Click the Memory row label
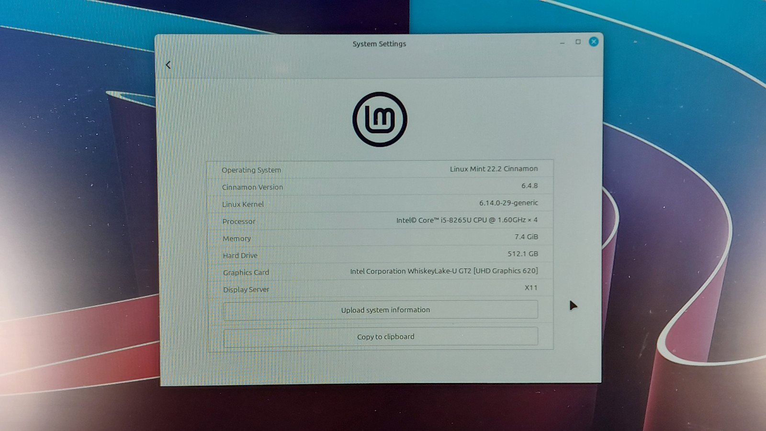This screenshot has width=766, height=431. [x=237, y=239]
